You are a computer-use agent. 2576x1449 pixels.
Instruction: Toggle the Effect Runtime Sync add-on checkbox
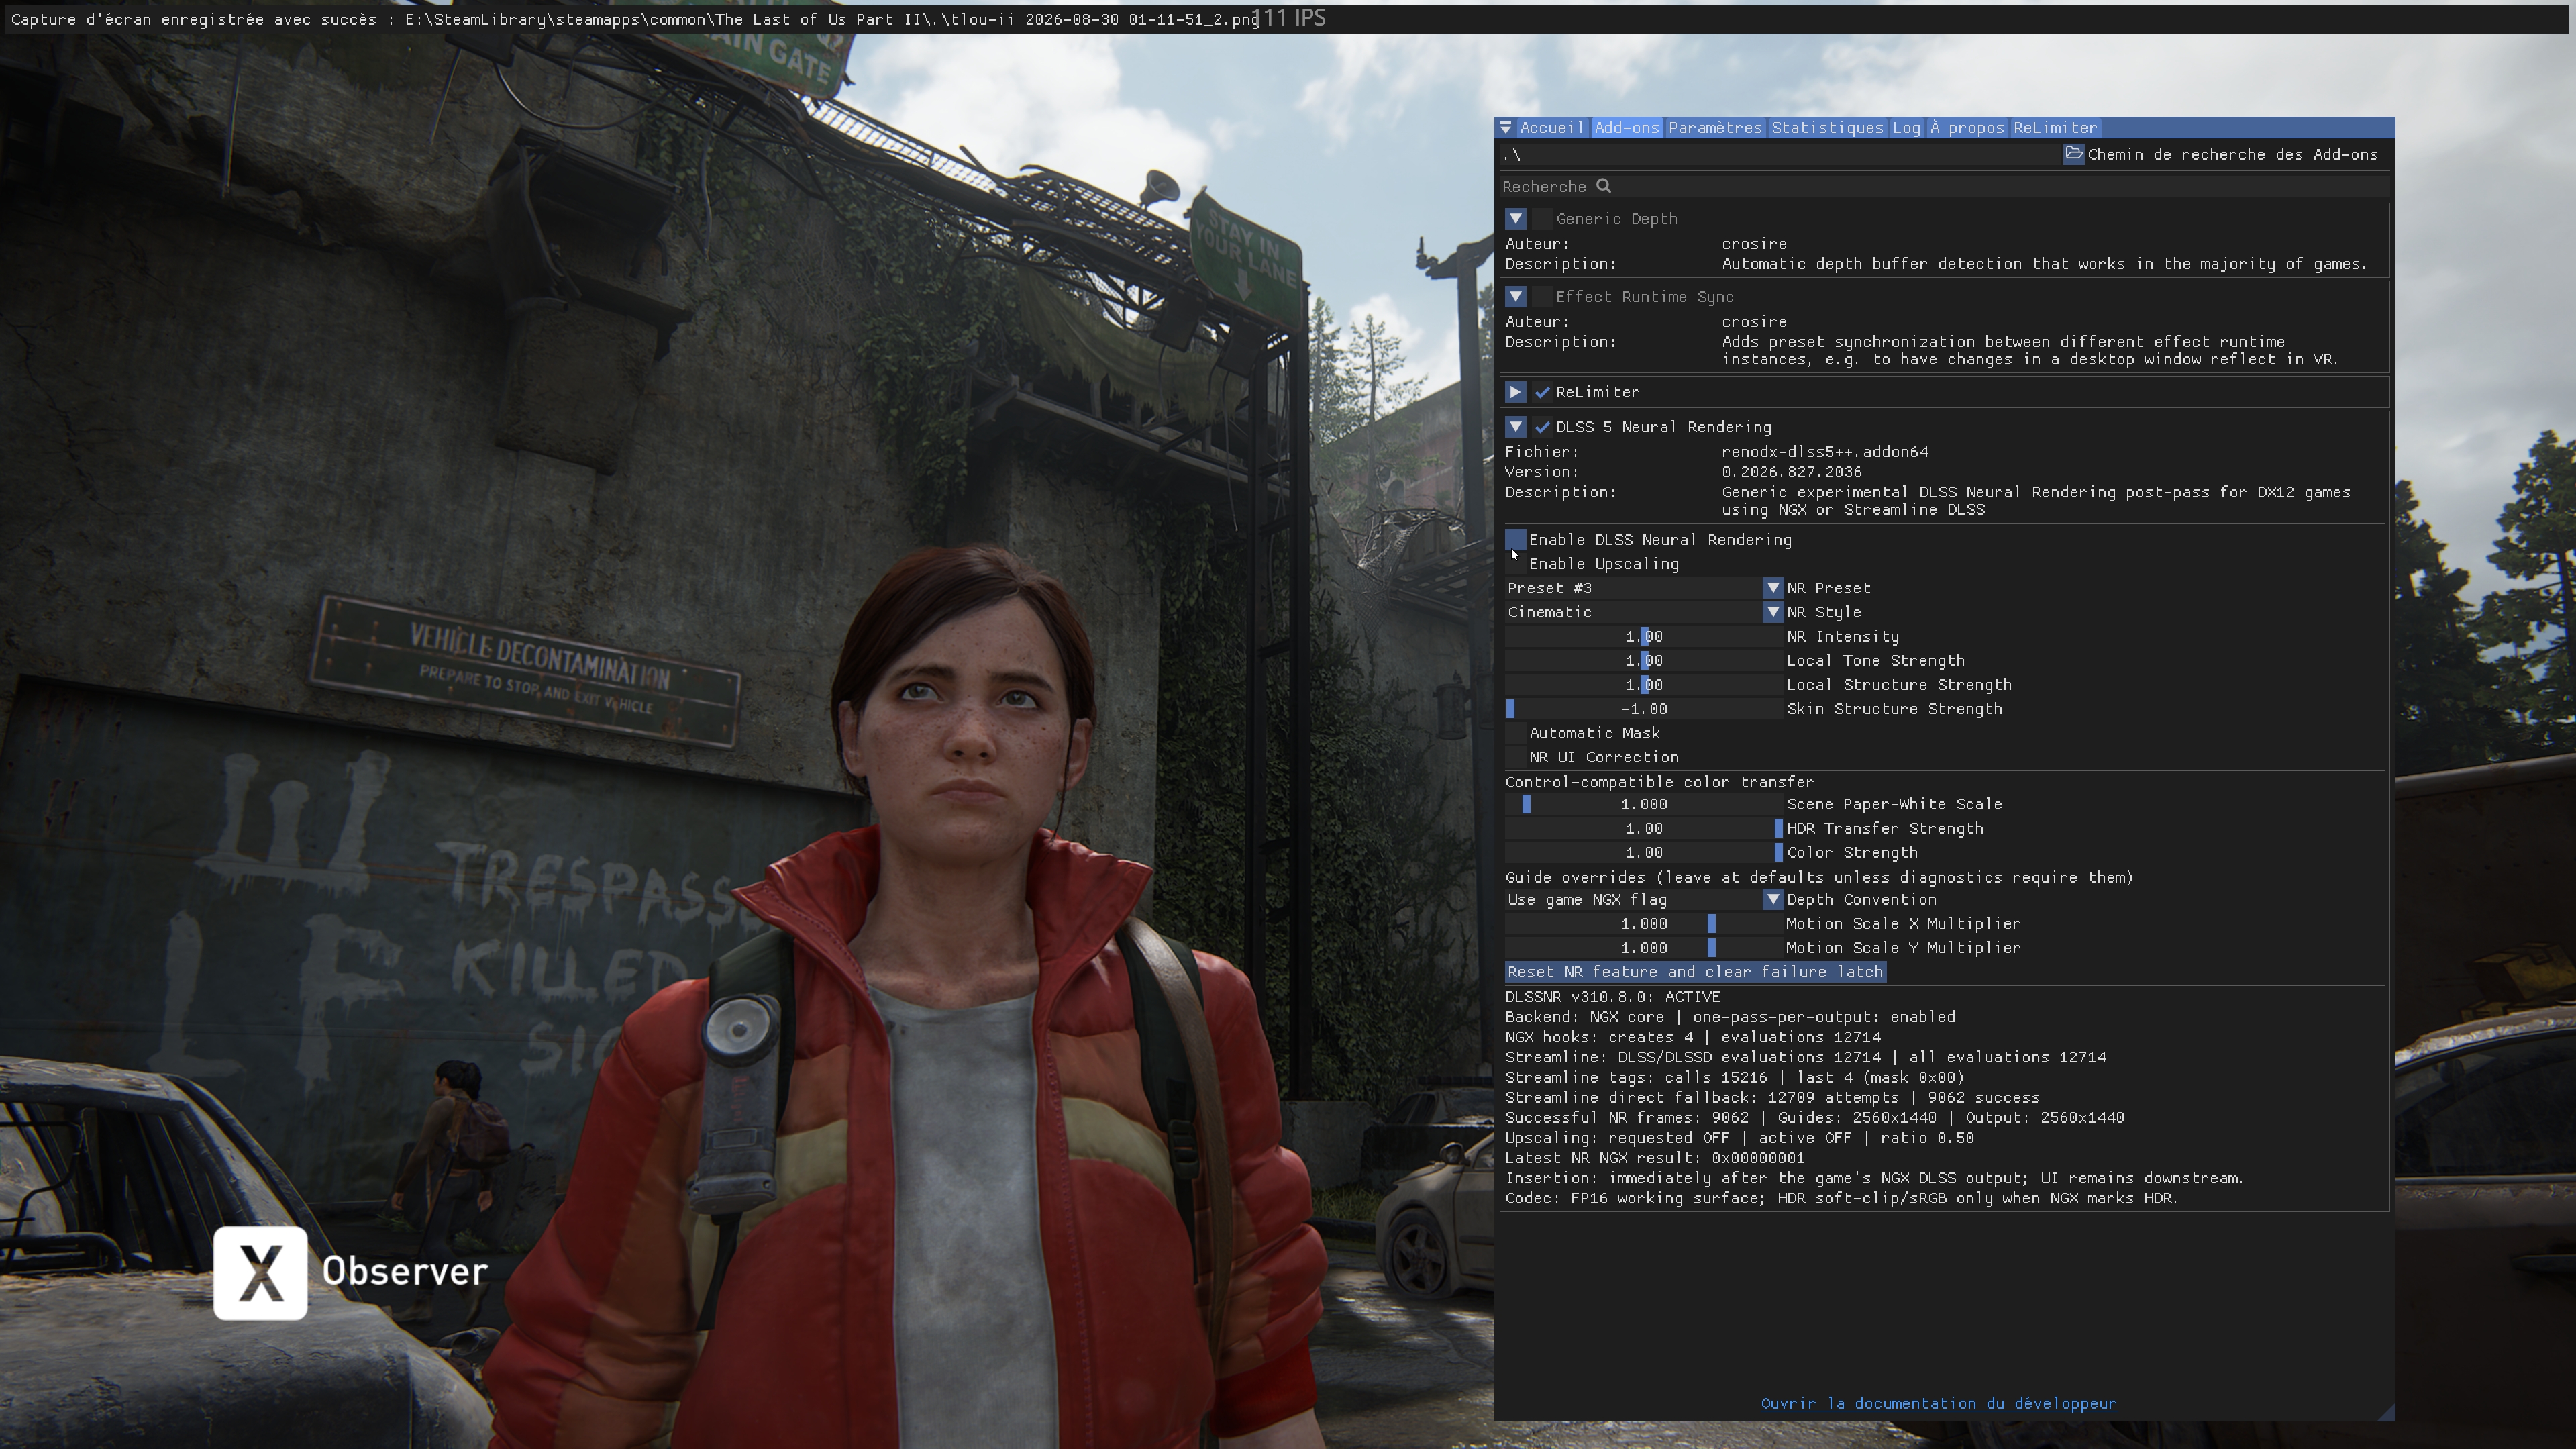click(1542, 297)
